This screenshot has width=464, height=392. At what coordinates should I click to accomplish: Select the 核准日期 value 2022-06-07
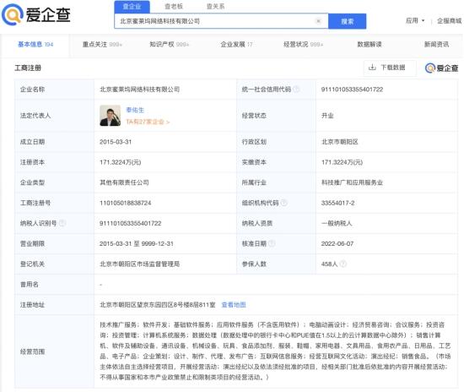[337, 243]
